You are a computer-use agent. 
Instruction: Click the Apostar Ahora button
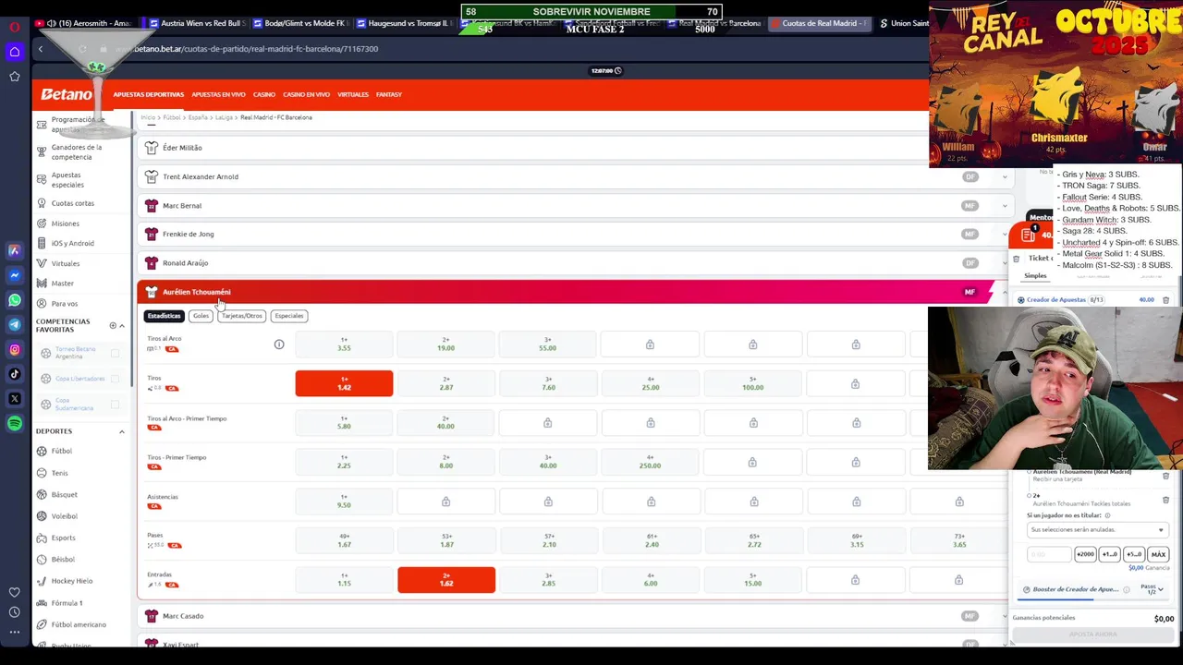[x=1092, y=635]
